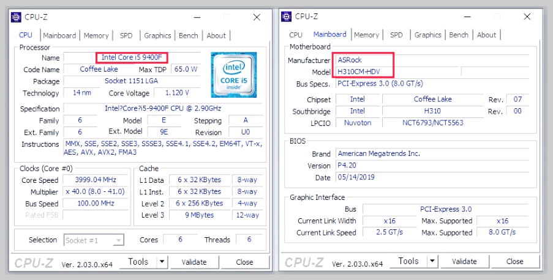Open Bench tab in left window
This screenshot has width=553, height=280.
[x=189, y=35]
